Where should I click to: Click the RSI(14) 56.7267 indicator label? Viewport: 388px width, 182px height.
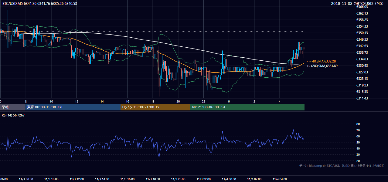13,115
